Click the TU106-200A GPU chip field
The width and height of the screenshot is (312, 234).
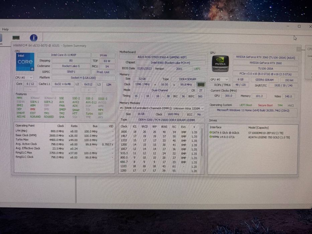coord(266,69)
